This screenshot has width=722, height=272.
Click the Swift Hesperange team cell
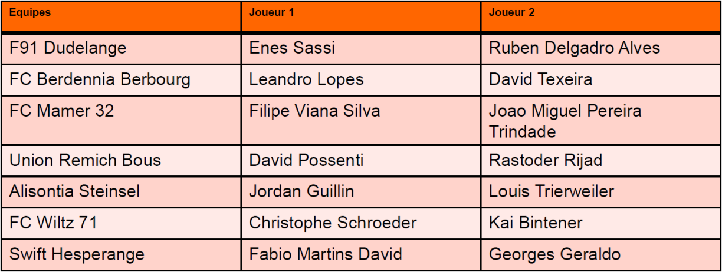77,254
